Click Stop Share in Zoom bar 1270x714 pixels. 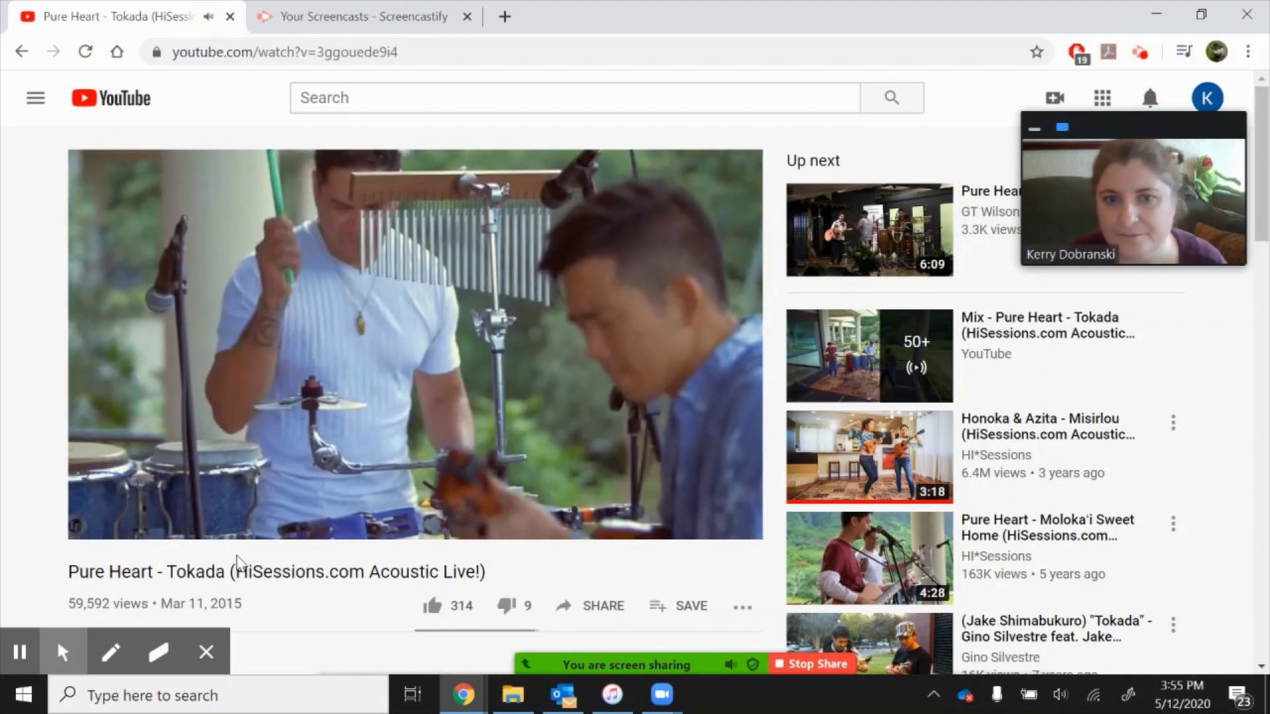click(x=811, y=664)
